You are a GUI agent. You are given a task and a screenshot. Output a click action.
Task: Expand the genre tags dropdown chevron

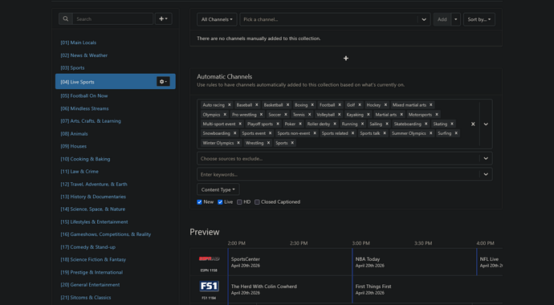pos(486,124)
